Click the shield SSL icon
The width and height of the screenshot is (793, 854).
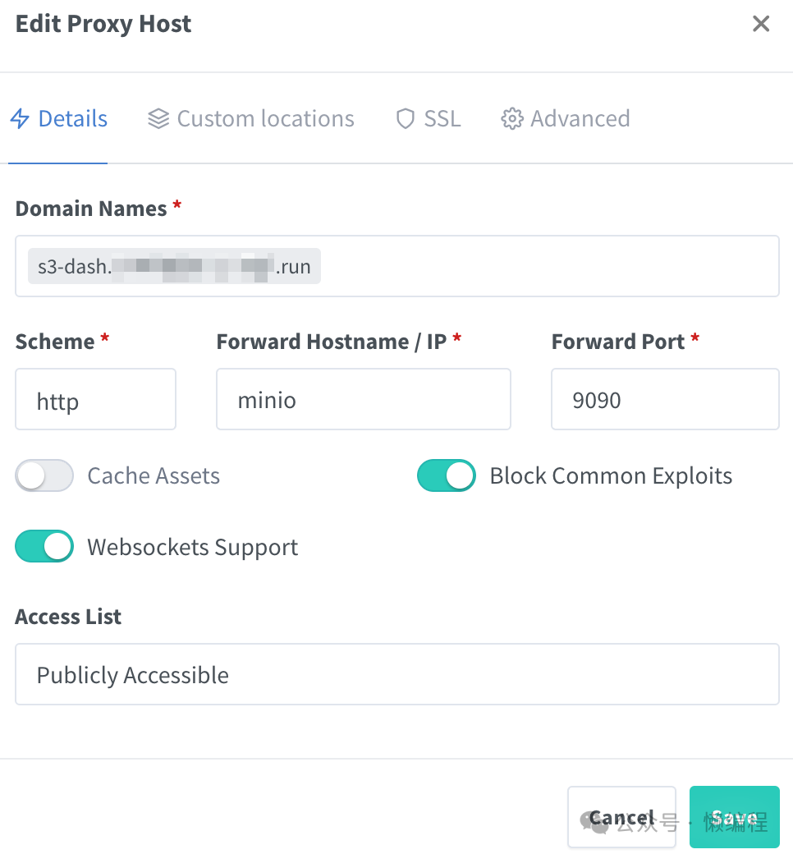[x=406, y=119]
